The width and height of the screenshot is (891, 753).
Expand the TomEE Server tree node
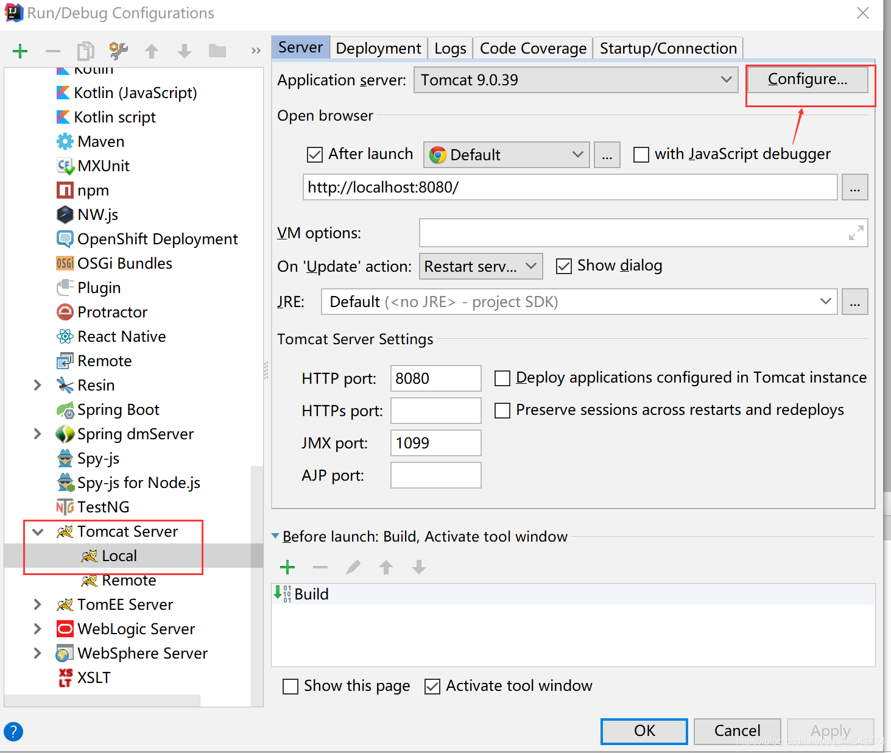(38, 604)
